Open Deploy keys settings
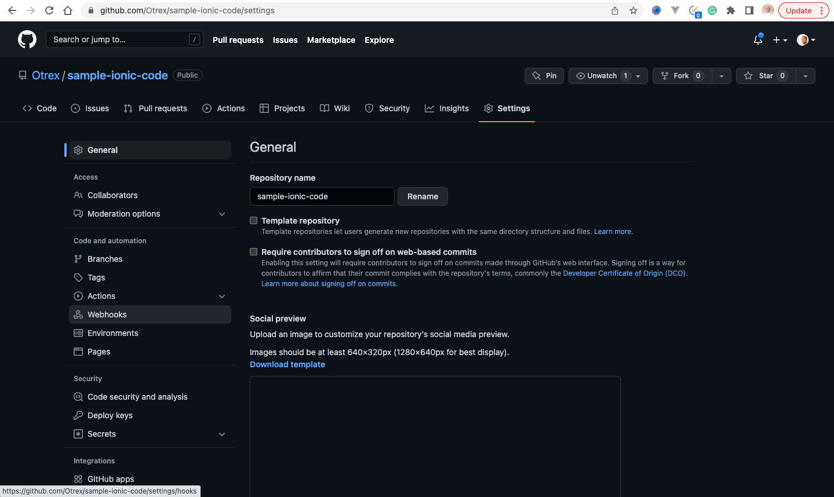Screen dimensions: 834x497 150,415
